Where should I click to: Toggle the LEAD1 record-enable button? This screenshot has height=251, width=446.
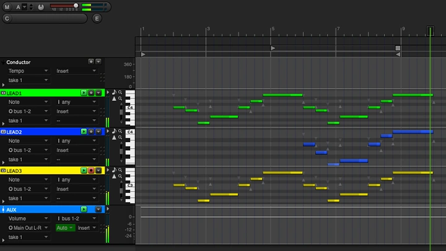pyautogui.click(x=91, y=93)
